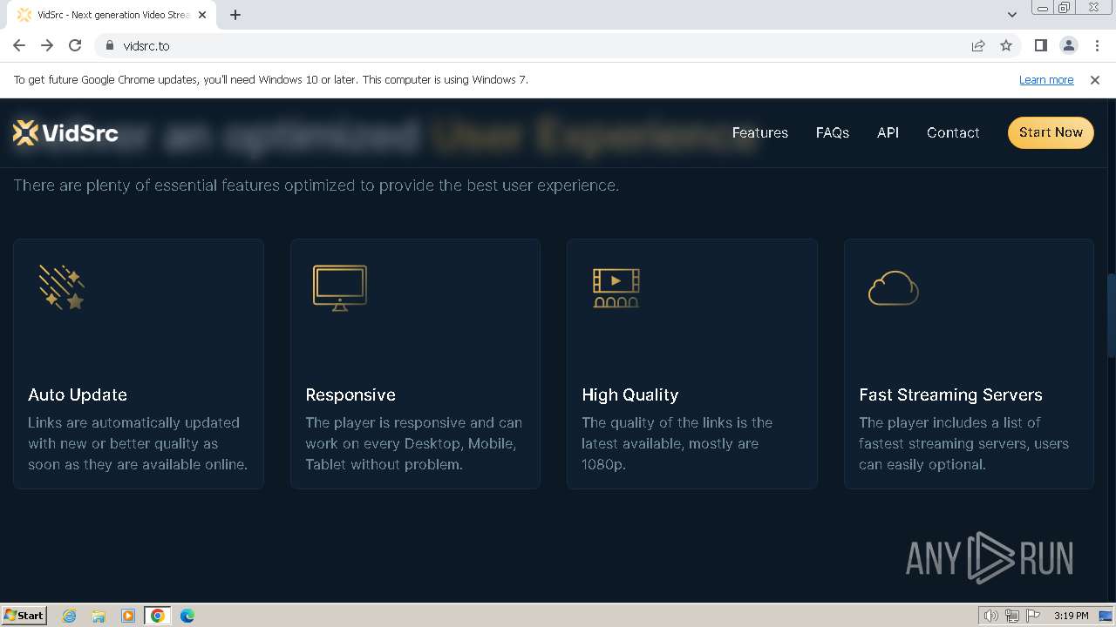Image resolution: width=1116 pixels, height=627 pixels.
Task: Click the VidSrc logo
Action: click(65, 133)
